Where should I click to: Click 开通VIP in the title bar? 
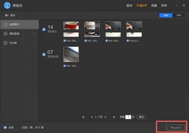141,6
